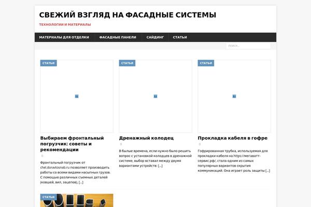The height and width of the screenshot is (207, 311).
Task: Click 'Статьи' badge on drainage well card
Action: [127, 63]
